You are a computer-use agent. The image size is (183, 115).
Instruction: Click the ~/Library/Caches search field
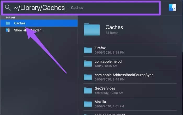click(x=81, y=8)
